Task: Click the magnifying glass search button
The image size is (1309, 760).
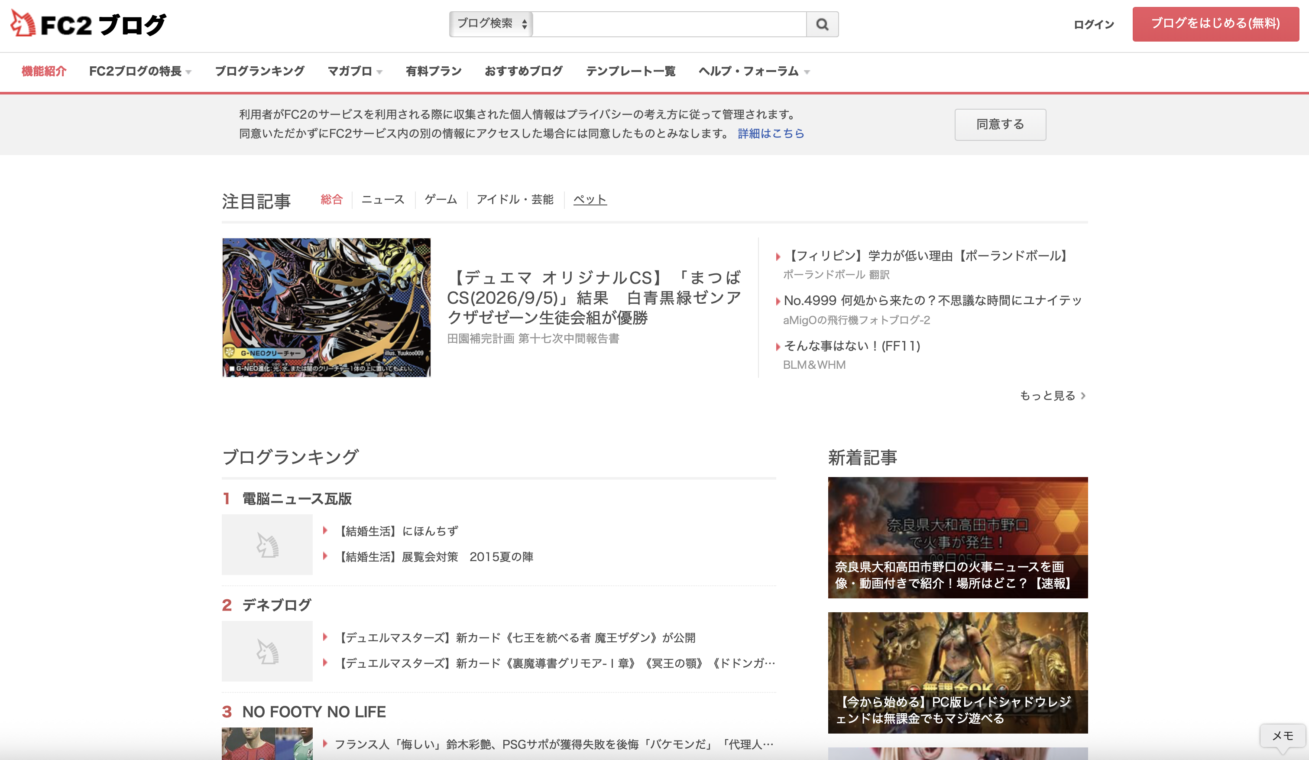Action: tap(822, 24)
